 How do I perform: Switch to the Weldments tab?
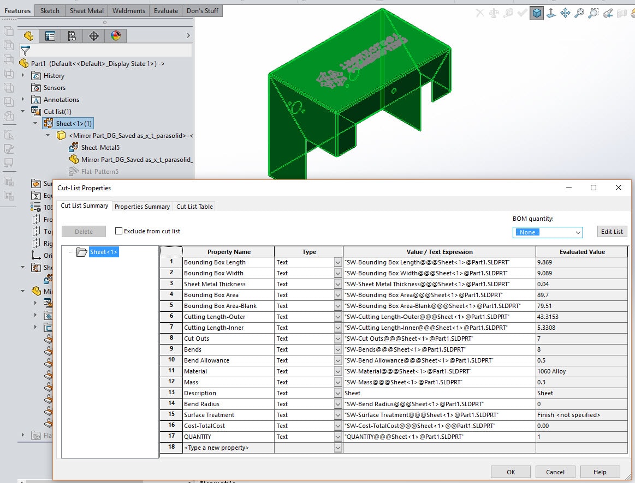pyautogui.click(x=129, y=11)
